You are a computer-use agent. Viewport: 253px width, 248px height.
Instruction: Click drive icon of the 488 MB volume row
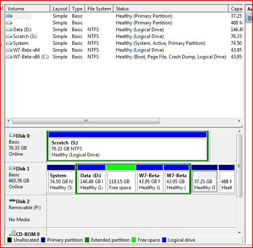click(9, 23)
